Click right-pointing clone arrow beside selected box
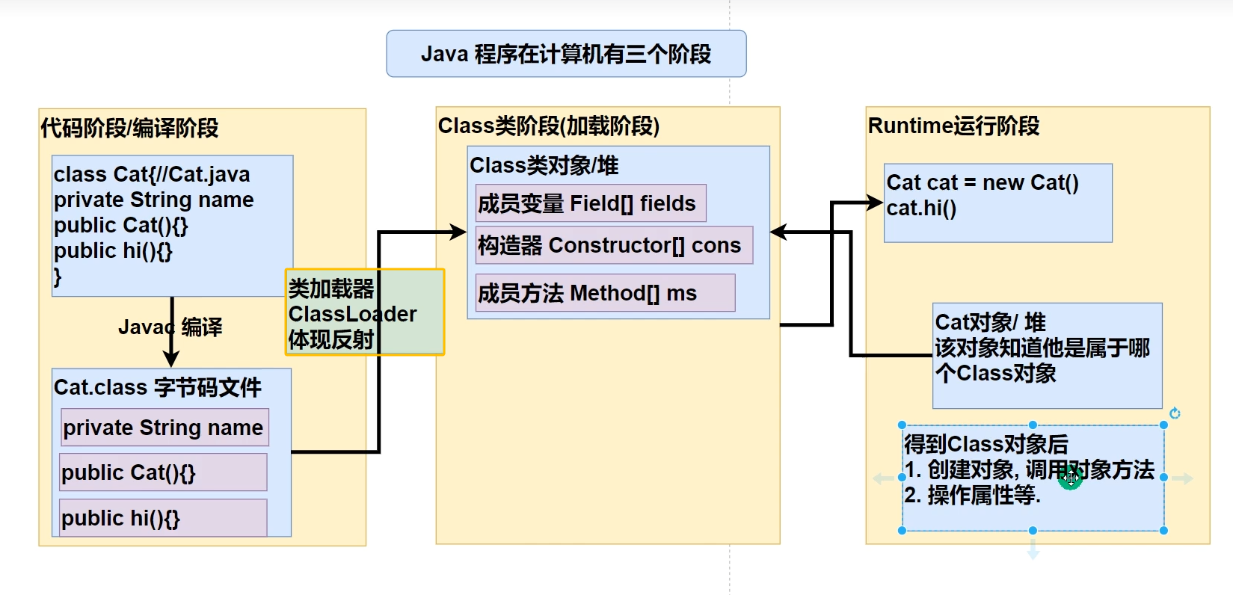The width and height of the screenshot is (1233, 595). pyautogui.click(x=1182, y=478)
